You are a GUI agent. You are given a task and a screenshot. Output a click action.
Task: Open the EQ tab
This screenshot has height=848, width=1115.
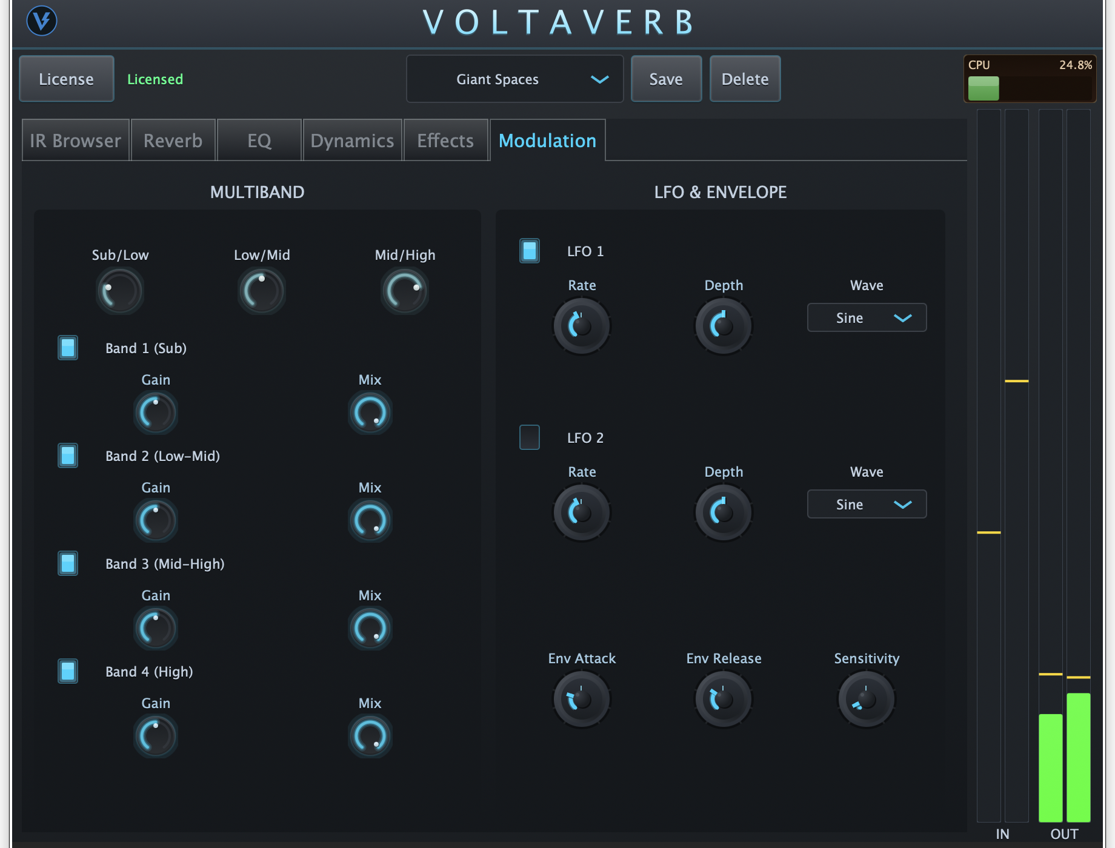tap(259, 140)
